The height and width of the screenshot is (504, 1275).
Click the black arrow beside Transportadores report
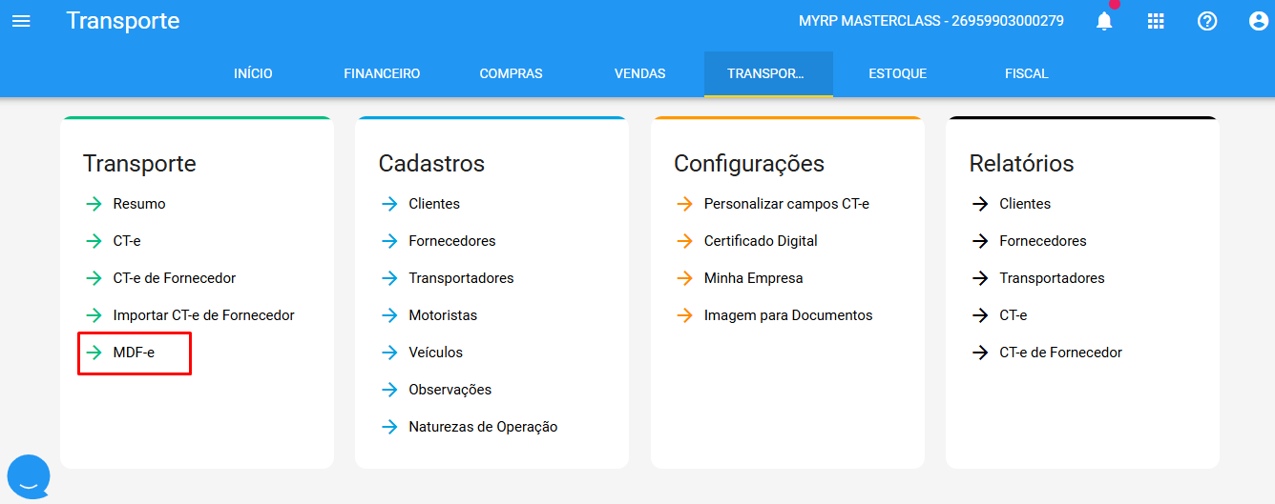[980, 278]
